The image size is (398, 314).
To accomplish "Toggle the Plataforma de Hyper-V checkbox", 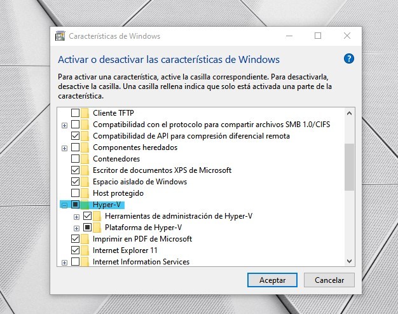I will pyautogui.click(x=87, y=227).
